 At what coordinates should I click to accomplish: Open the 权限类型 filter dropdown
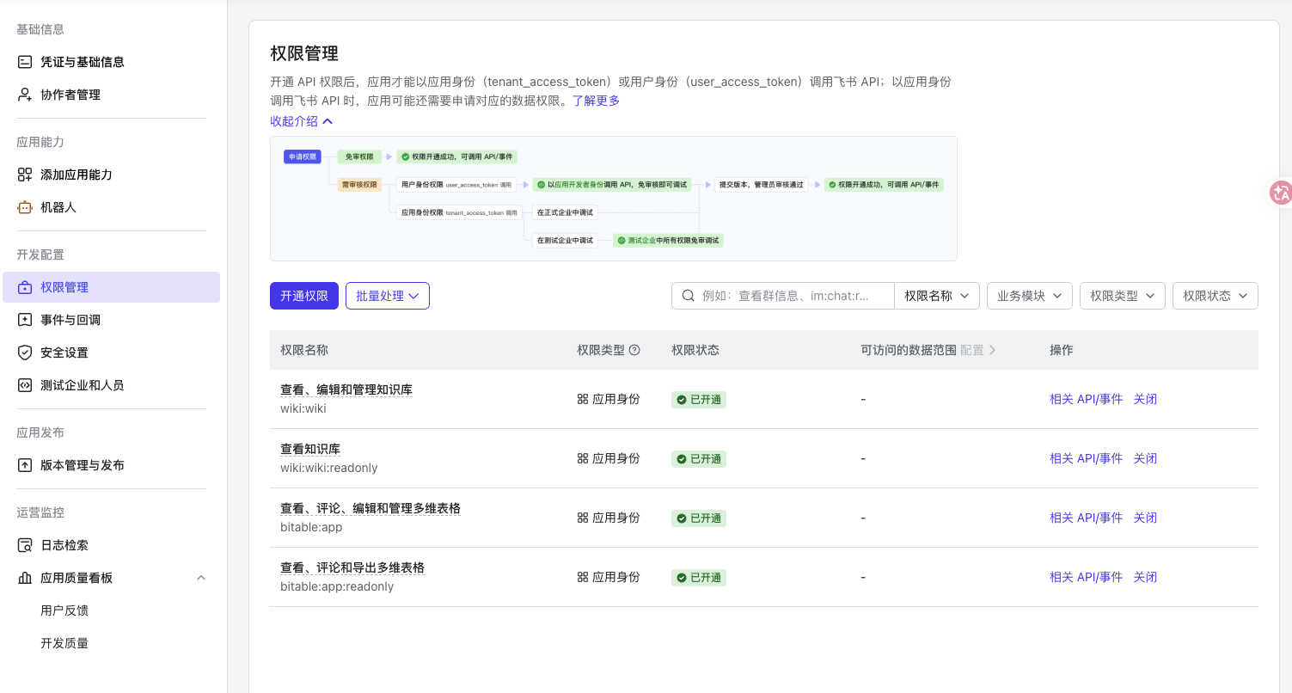(x=1123, y=296)
